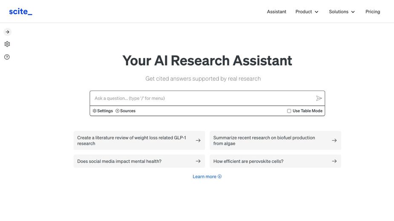Click the send arrow icon
This screenshot has width=394, height=221.
tap(319, 98)
